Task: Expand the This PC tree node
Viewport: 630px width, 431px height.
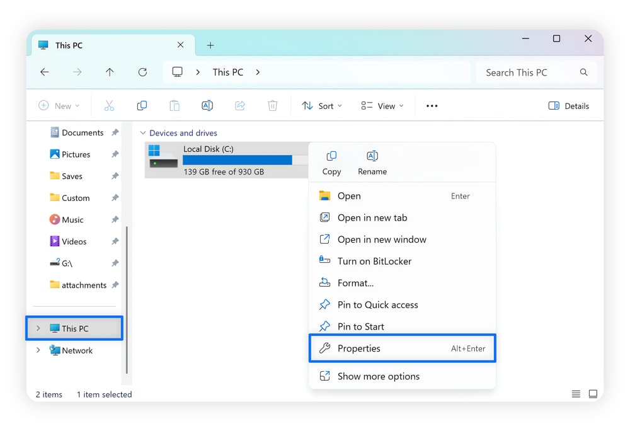Action: pyautogui.click(x=38, y=328)
